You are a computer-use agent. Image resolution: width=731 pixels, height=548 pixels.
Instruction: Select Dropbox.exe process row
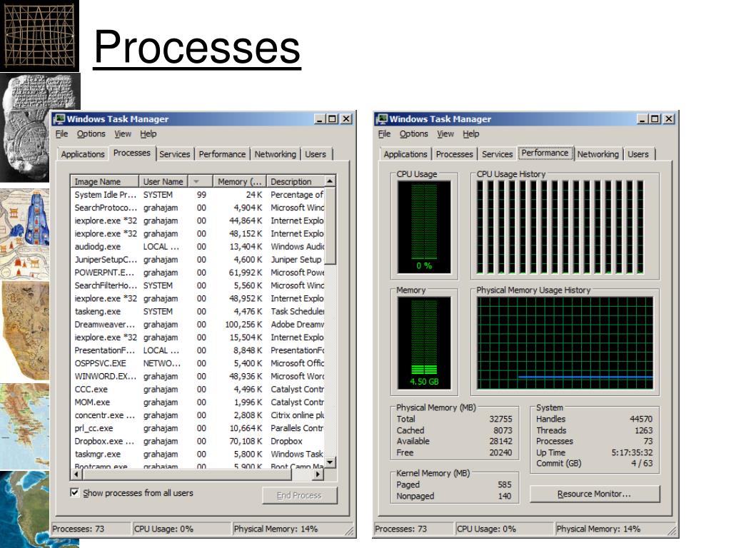pyautogui.click(x=198, y=441)
